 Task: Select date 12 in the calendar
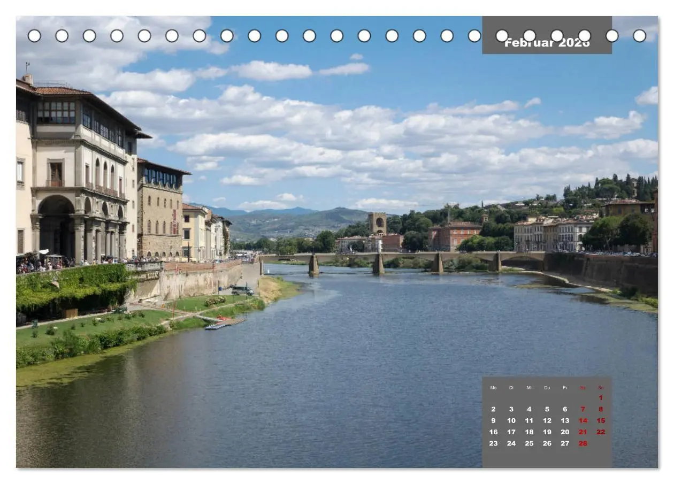coord(547,420)
